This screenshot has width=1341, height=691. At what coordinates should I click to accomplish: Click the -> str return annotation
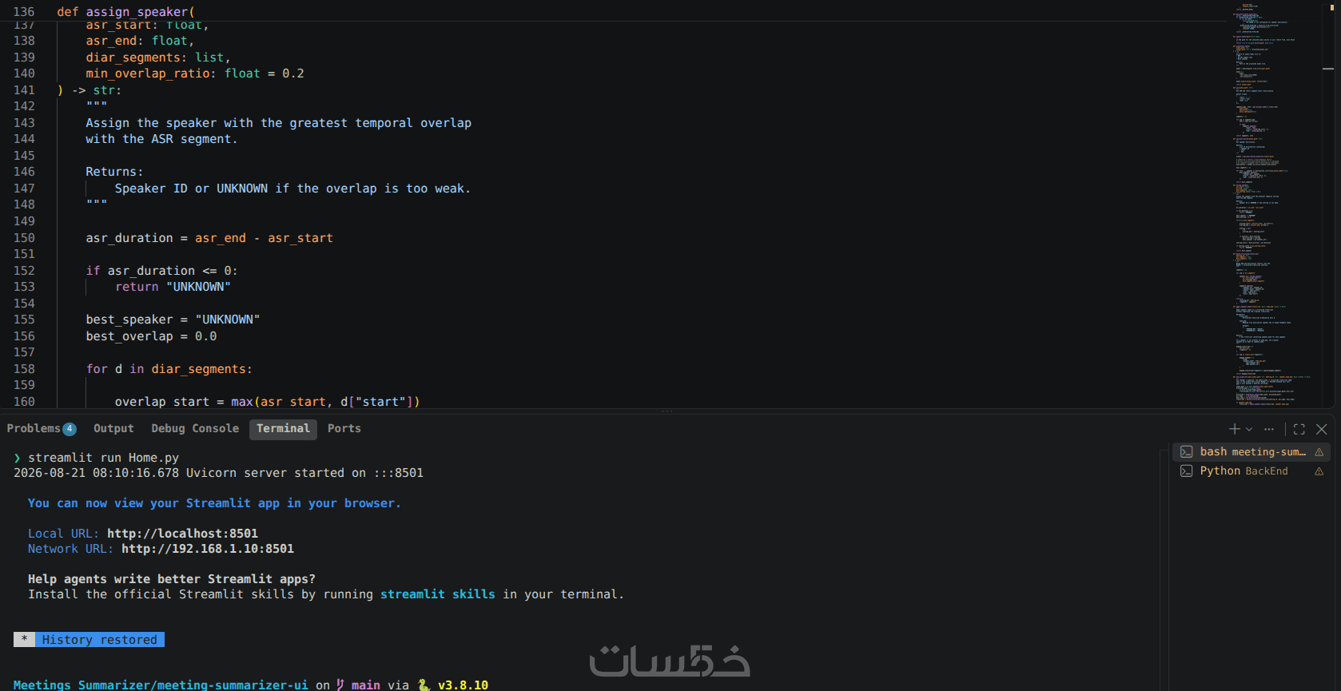tap(97, 90)
